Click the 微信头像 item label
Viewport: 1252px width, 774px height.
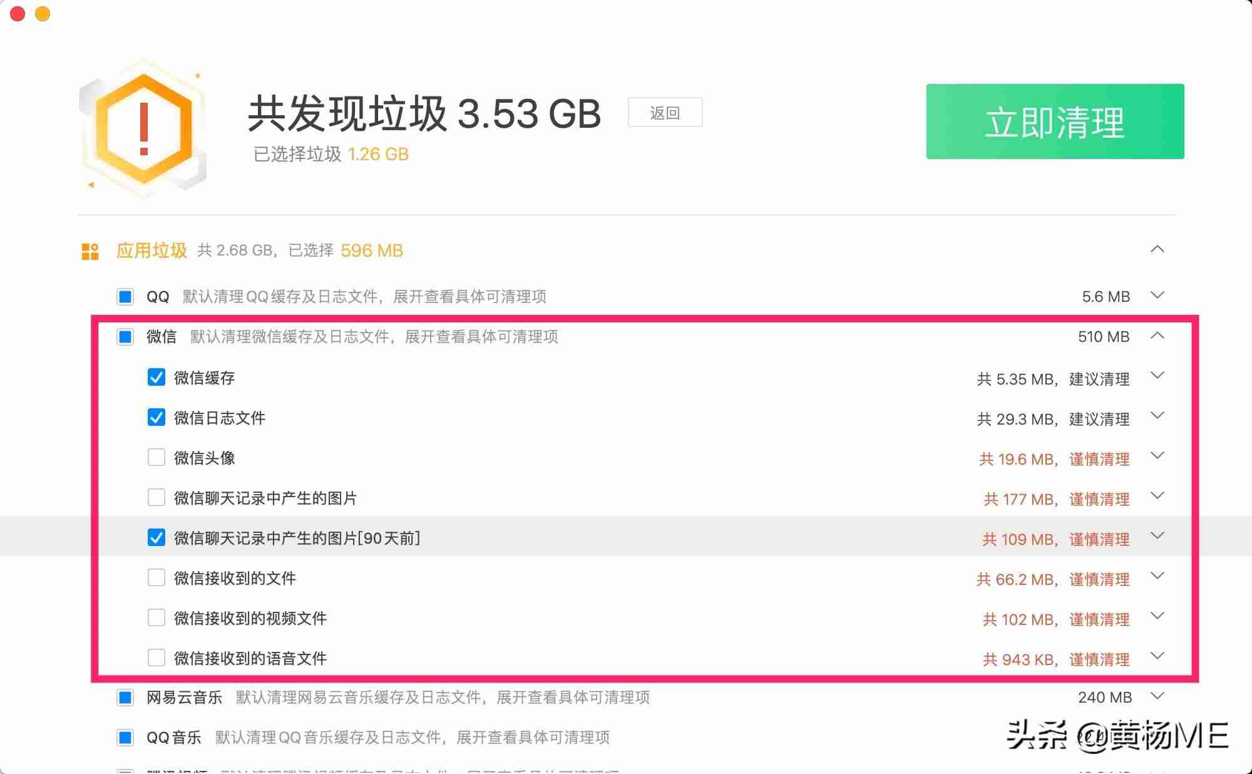pyautogui.click(x=205, y=458)
